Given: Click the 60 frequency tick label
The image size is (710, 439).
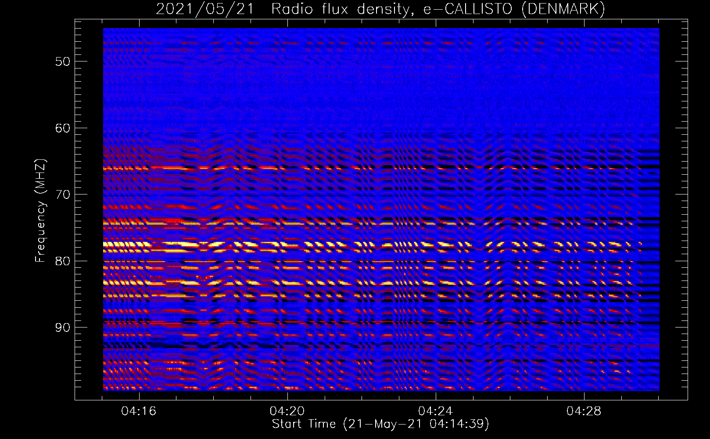Looking at the screenshot, I should pos(63,128).
